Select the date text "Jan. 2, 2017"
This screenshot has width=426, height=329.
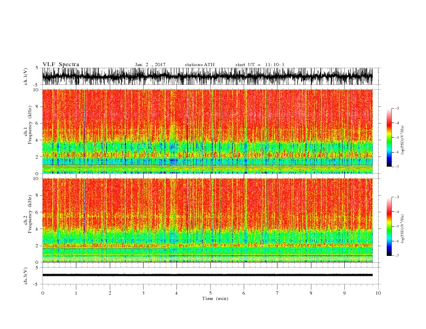(150, 65)
